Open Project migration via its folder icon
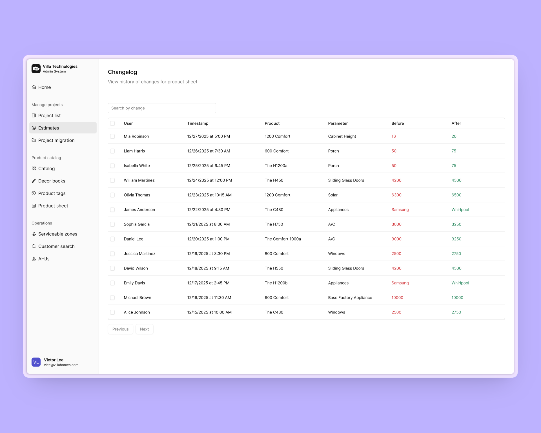This screenshot has width=541, height=433. (34, 140)
